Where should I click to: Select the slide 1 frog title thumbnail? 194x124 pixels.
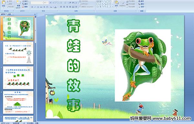(18, 28)
